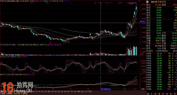The height and width of the screenshot is (95, 177).
Task: Switch to the ROC indicator tab
Action: (x=75, y=91)
